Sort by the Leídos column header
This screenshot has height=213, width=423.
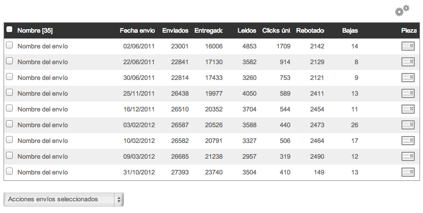(x=247, y=30)
